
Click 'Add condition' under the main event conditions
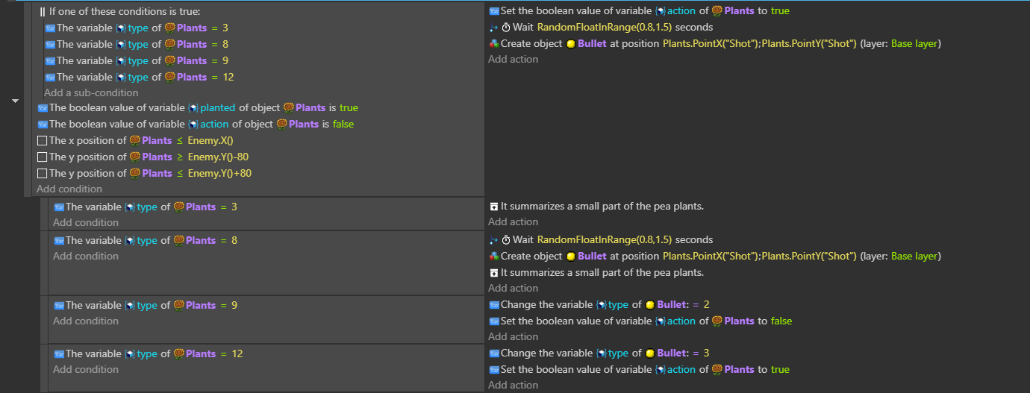click(69, 189)
